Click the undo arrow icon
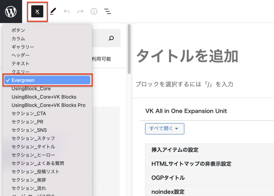 tap(67, 11)
